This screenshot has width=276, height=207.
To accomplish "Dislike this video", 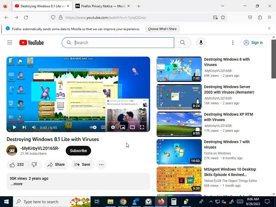I will [x=34, y=165].
